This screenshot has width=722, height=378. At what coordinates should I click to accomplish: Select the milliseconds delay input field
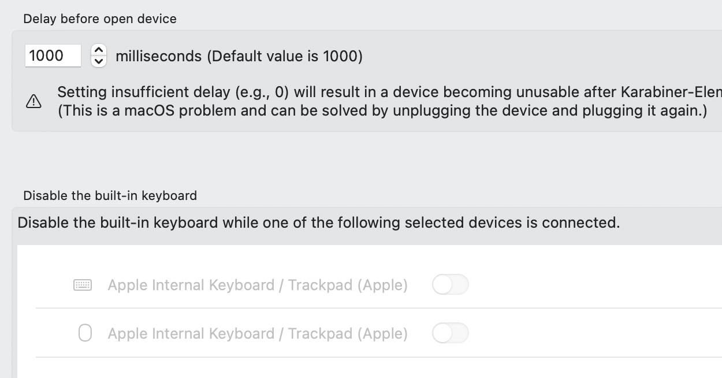pos(53,55)
